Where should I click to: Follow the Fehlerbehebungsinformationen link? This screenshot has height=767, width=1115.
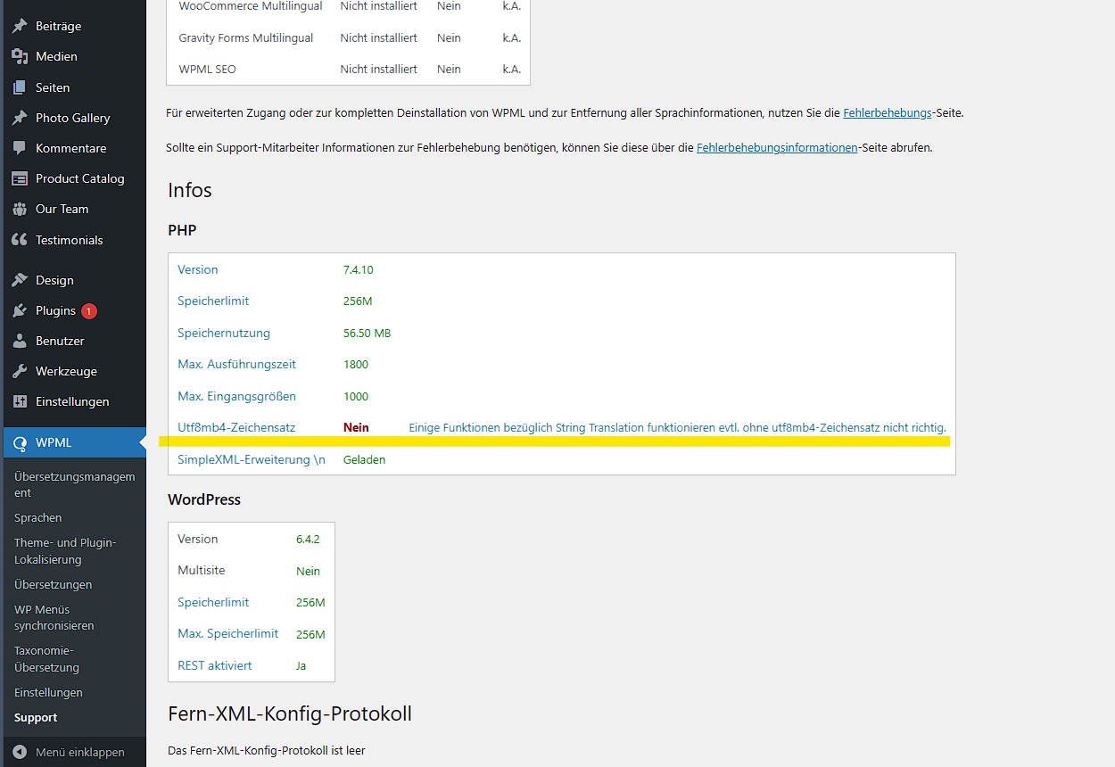777,148
